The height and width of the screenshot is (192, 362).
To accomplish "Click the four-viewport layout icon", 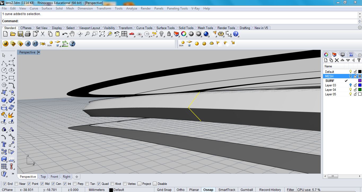I will [124, 34].
